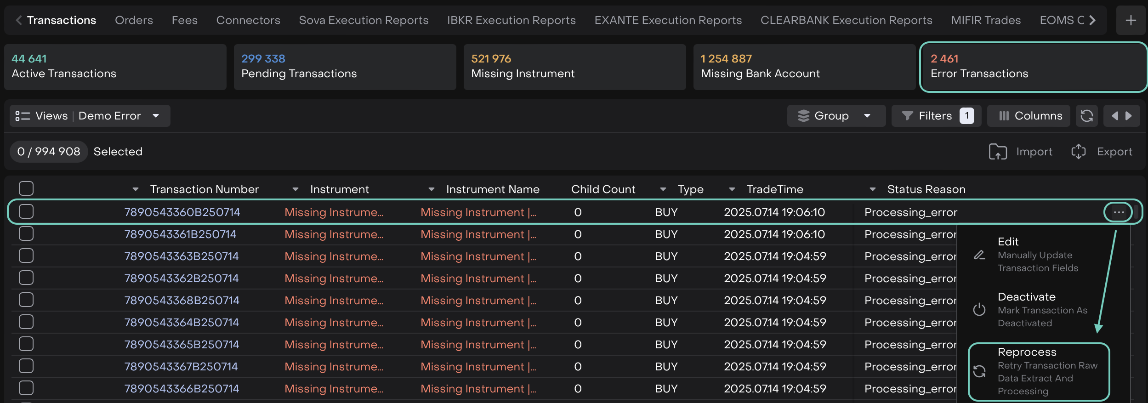The width and height of the screenshot is (1148, 403).
Task: Click the Import folder icon
Action: 998,152
